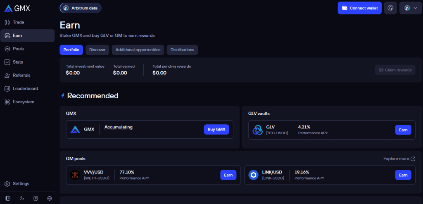This screenshot has height=204, width=423.
Task: Click the Leaderboard bars icon
Action: tap(7, 88)
